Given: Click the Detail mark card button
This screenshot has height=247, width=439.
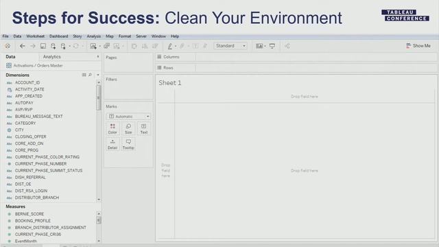Looking at the screenshot, I should [x=112, y=144].
